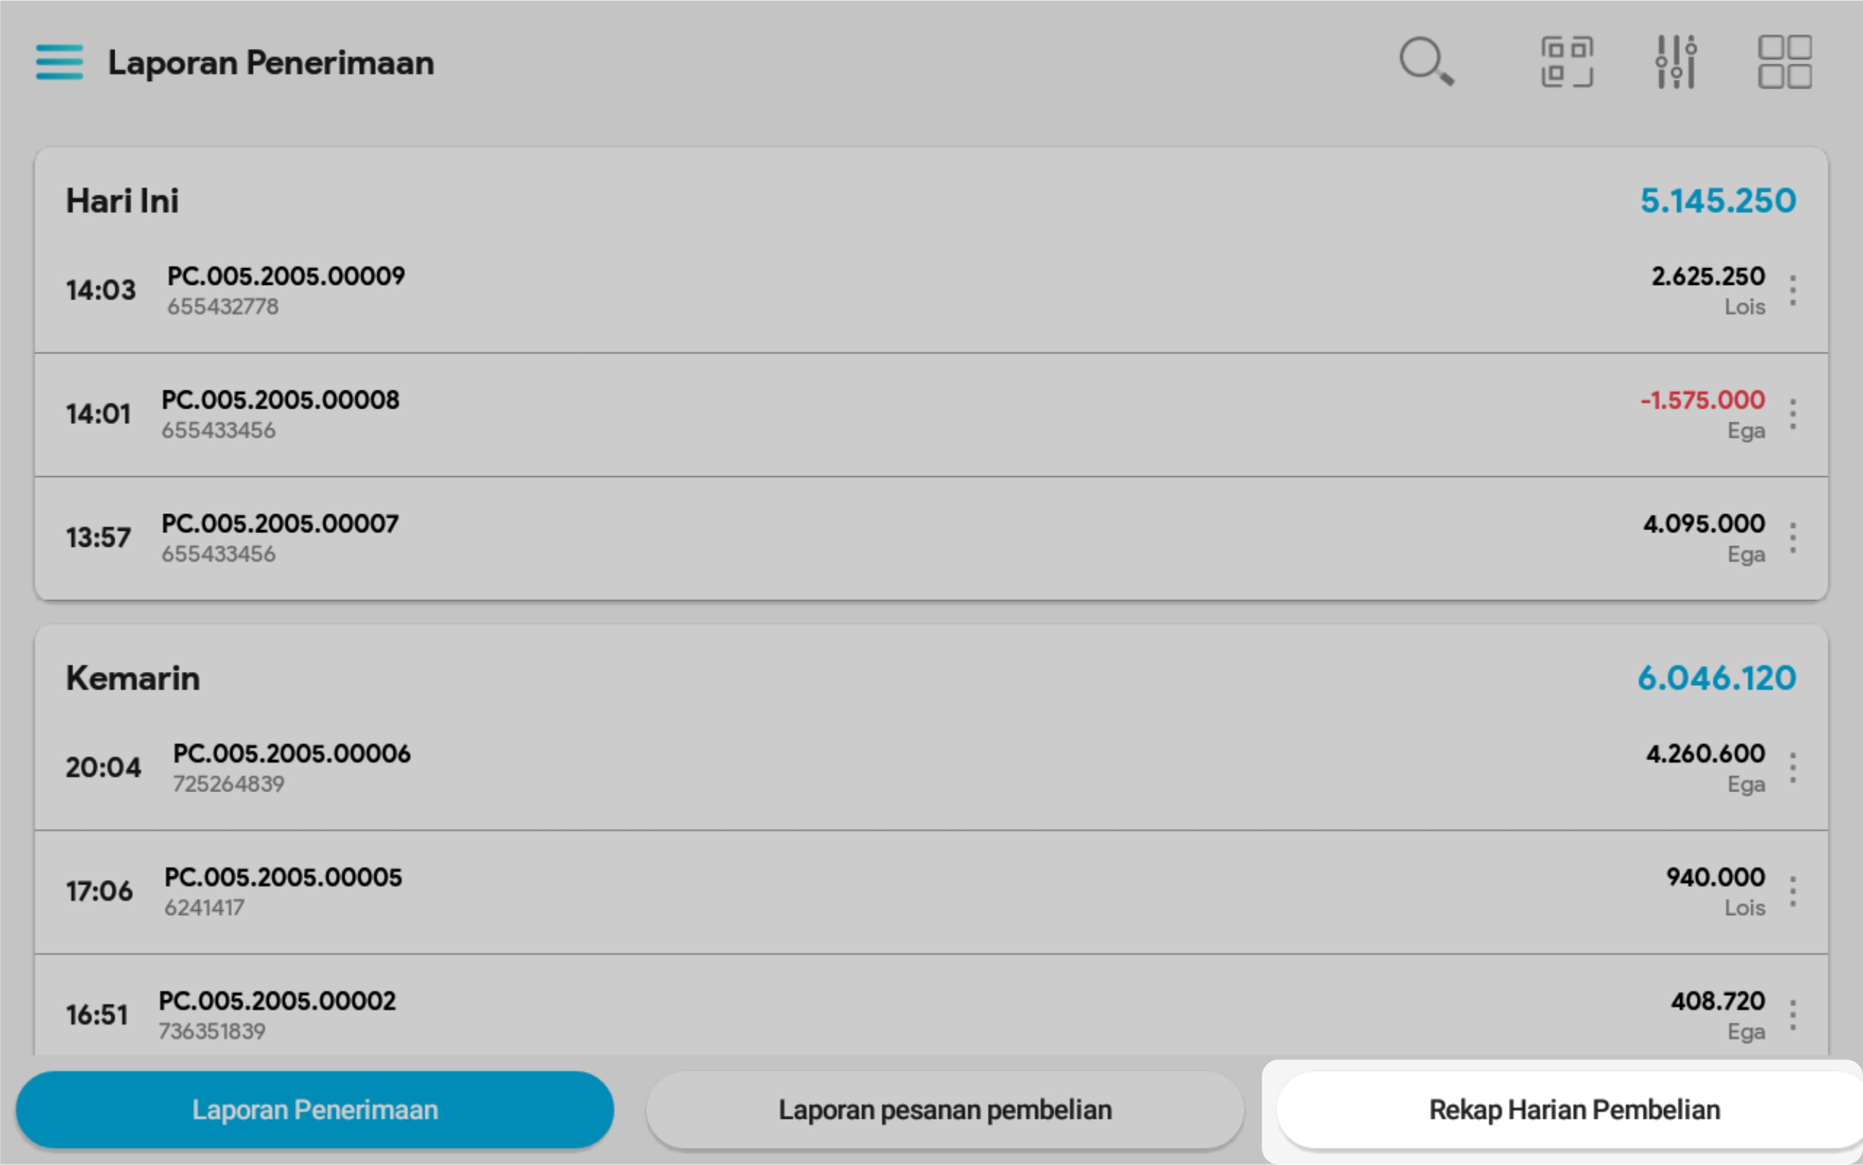Open the 14:03 transaction PC.005.2005.00009
Viewport: 1863px width, 1165px height.
(285, 290)
